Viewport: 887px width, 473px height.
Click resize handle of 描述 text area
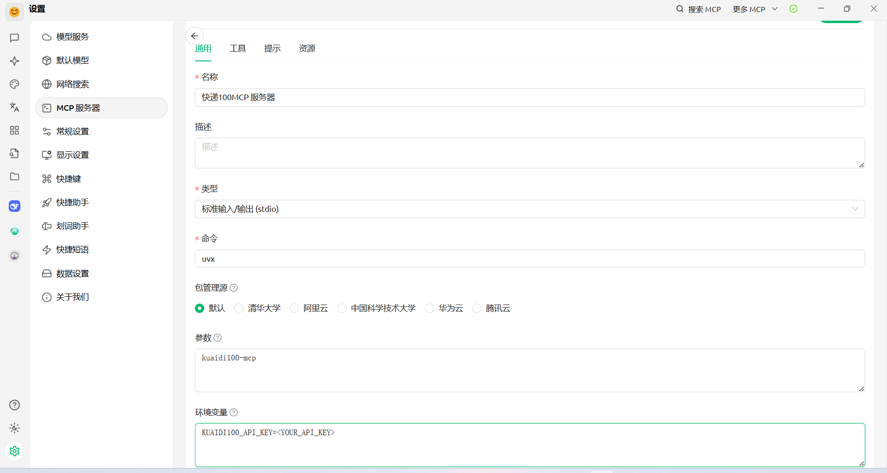(862, 165)
